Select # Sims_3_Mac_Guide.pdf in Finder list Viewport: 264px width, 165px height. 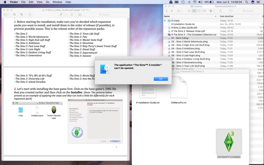coord(214,28)
